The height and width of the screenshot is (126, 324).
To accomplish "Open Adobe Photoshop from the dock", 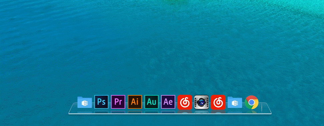I will pos(101,102).
